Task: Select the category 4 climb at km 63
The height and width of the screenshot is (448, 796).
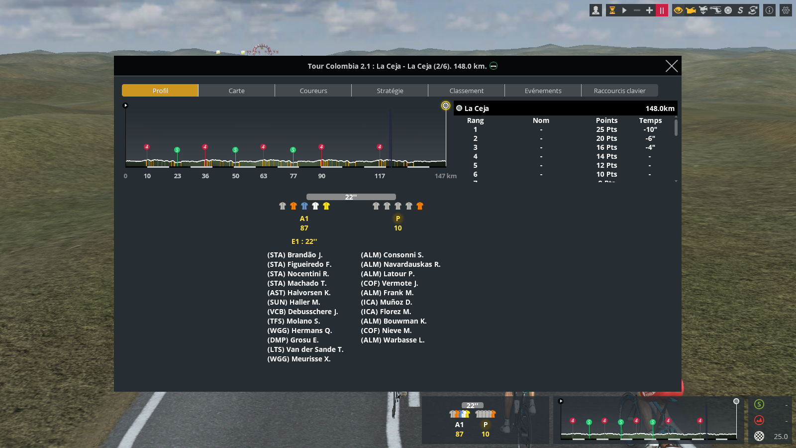Action: 263,147
